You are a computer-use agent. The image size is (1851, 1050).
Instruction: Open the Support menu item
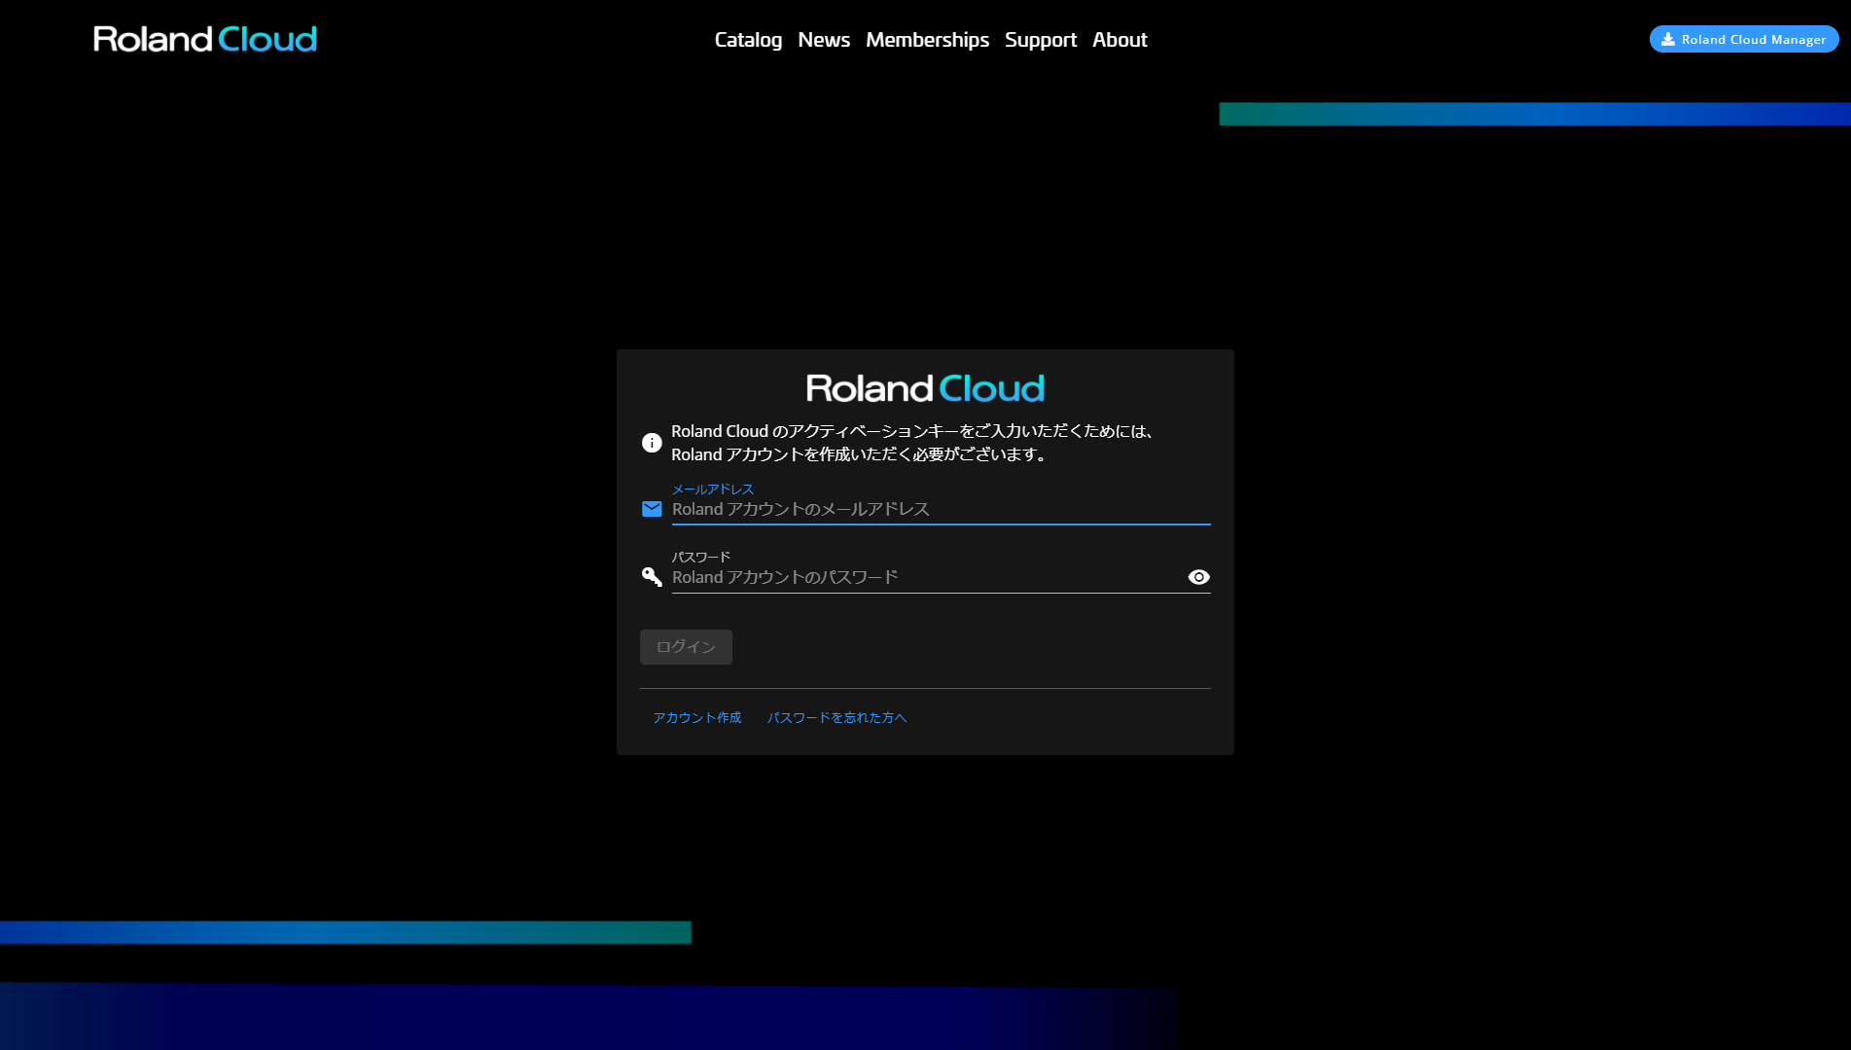tap(1041, 40)
